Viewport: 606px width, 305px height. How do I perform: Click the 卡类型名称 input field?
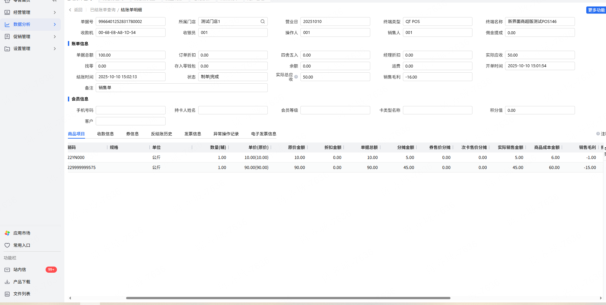[438, 110]
